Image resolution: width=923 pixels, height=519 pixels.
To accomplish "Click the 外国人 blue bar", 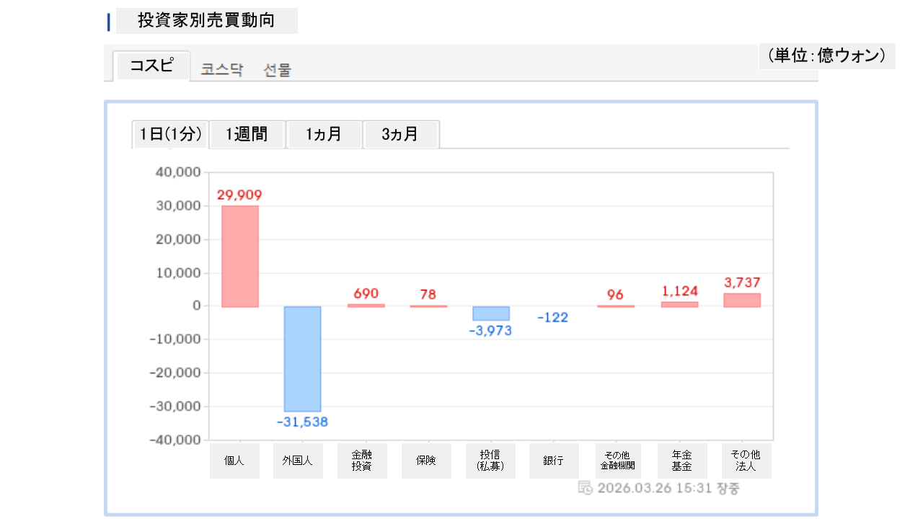I will point(302,358).
